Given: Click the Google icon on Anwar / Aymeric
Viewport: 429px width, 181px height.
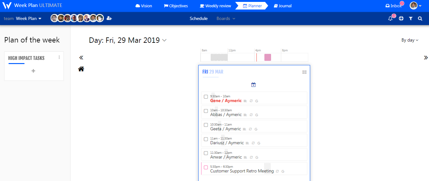Looking at the screenshot, I should tap(256, 158).
